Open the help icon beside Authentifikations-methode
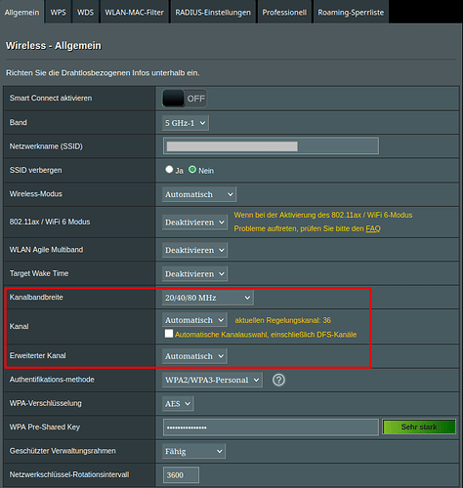This screenshot has height=488, width=463. coord(278,380)
